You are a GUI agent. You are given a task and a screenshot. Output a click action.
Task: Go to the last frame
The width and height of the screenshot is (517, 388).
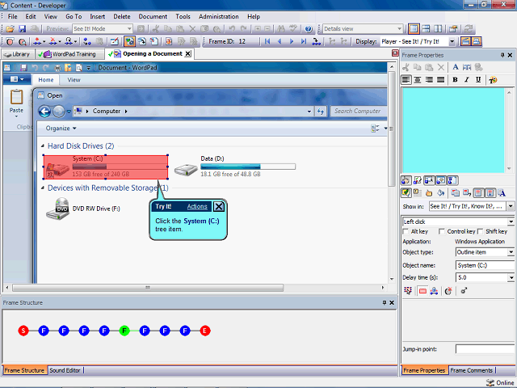[x=304, y=41]
